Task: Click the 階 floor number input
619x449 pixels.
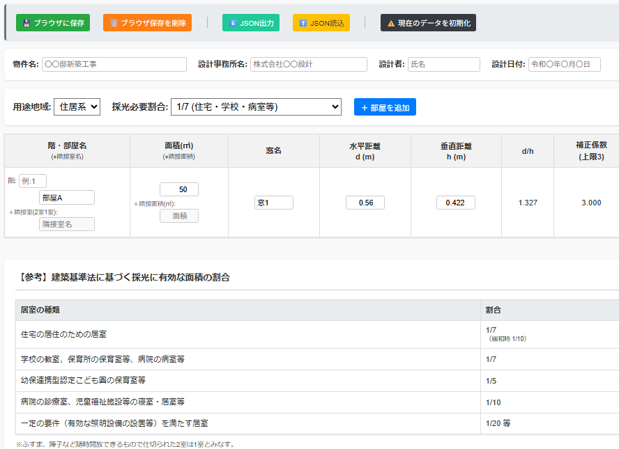Action: pyautogui.click(x=33, y=181)
